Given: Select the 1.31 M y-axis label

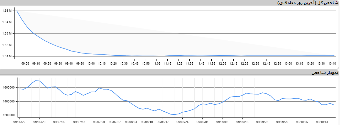Looking at the screenshot, I should 7,57.
